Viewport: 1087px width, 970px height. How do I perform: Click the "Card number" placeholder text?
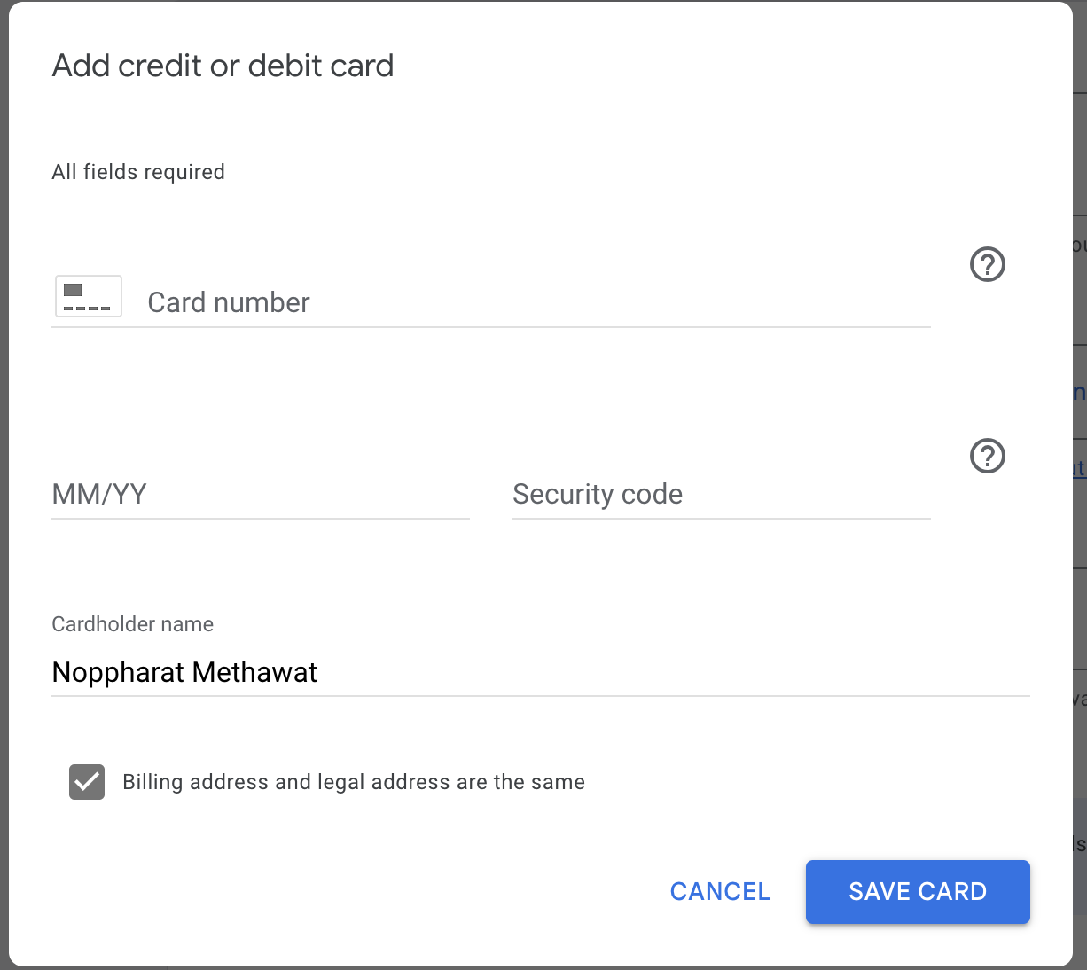(x=228, y=303)
